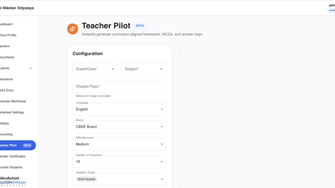Open the Board dropdown showing CBSE Board
This screenshot has height=188, width=335.
pyautogui.click(x=119, y=127)
